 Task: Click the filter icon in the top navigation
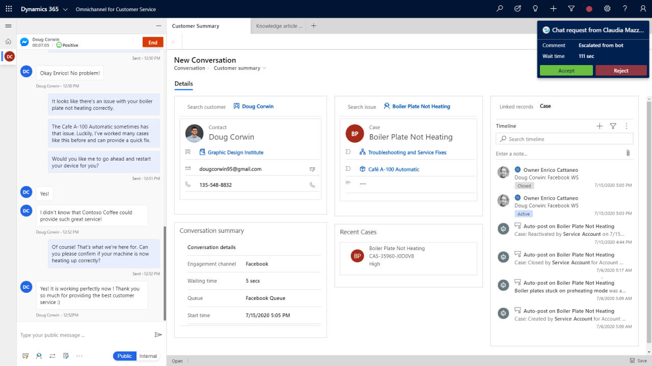pyautogui.click(x=571, y=9)
